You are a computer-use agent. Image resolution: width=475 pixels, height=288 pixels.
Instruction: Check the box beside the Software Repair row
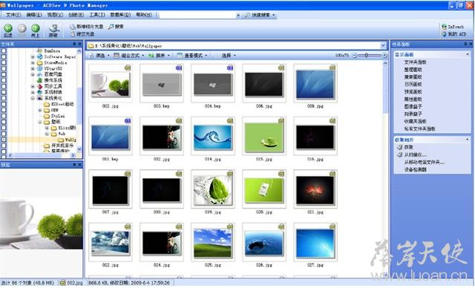(4, 56)
